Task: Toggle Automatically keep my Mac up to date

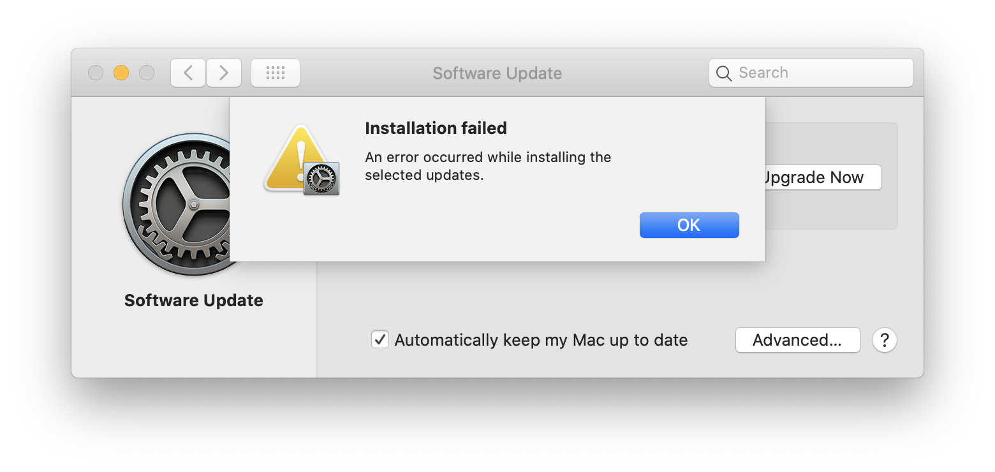Action: coord(380,339)
